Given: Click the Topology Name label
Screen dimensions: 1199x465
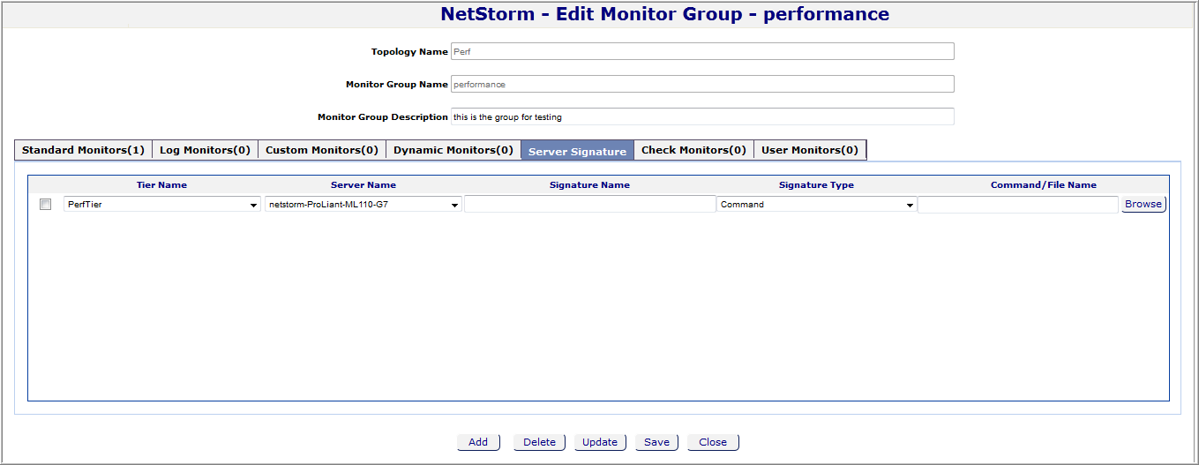Looking at the screenshot, I should pos(409,52).
